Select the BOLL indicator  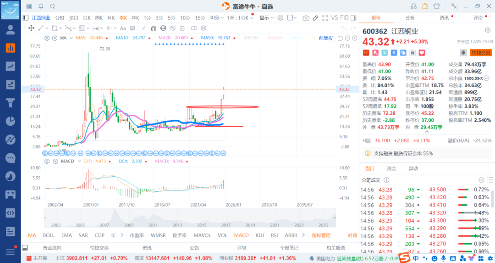(49, 235)
